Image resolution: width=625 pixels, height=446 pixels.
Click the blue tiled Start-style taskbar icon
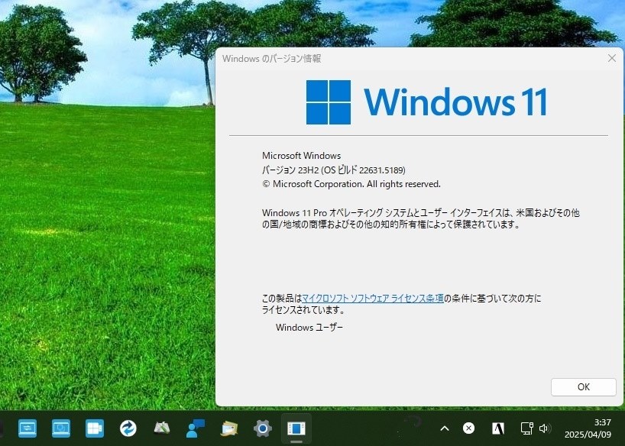(x=93, y=428)
